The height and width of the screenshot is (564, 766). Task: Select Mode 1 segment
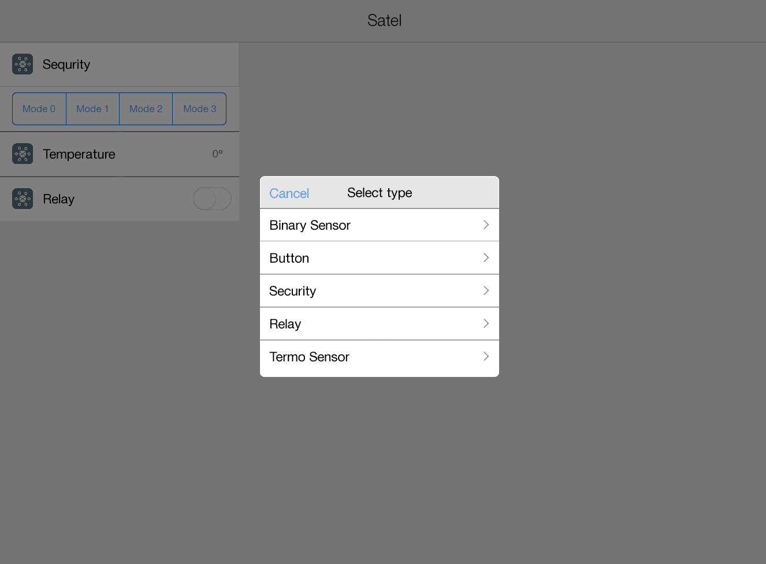point(92,109)
